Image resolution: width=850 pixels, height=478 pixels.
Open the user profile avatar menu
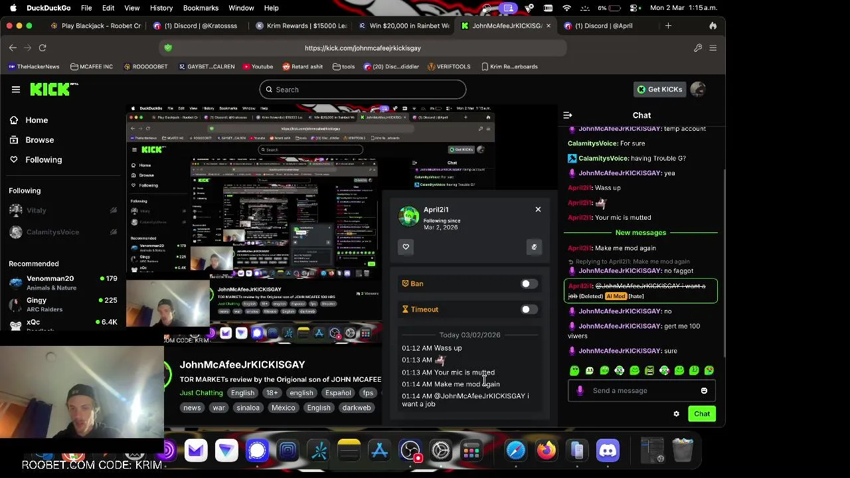(x=698, y=90)
